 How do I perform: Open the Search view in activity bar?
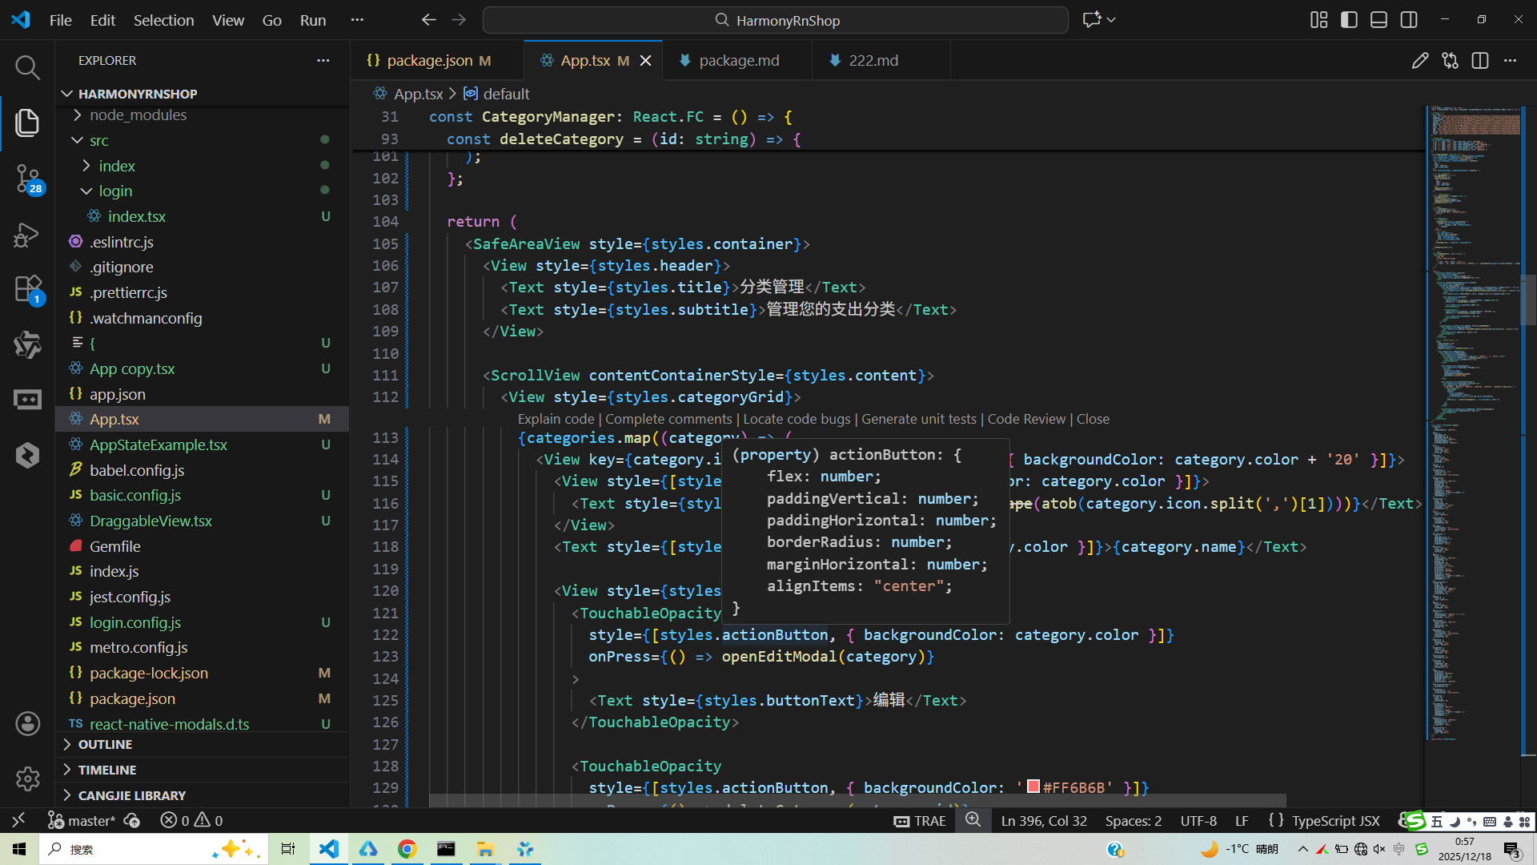pos(27,68)
